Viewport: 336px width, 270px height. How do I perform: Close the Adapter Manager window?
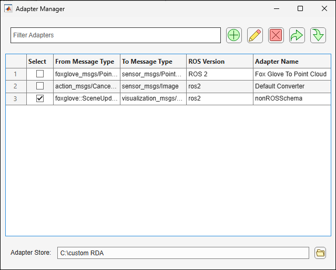click(x=324, y=8)
